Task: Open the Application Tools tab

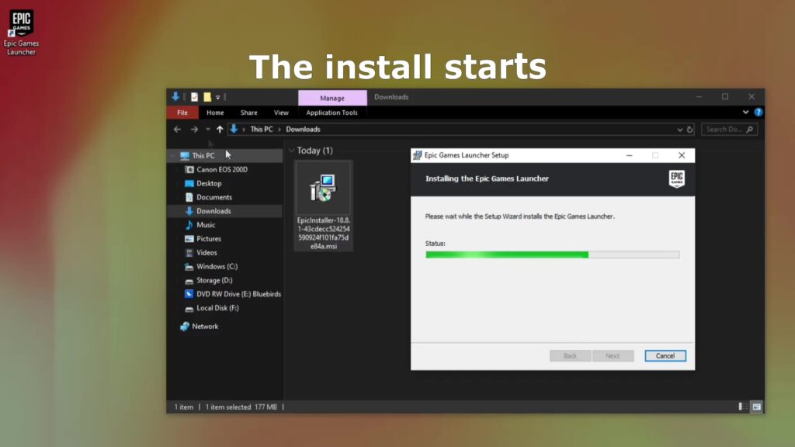Action: (332, 113)
